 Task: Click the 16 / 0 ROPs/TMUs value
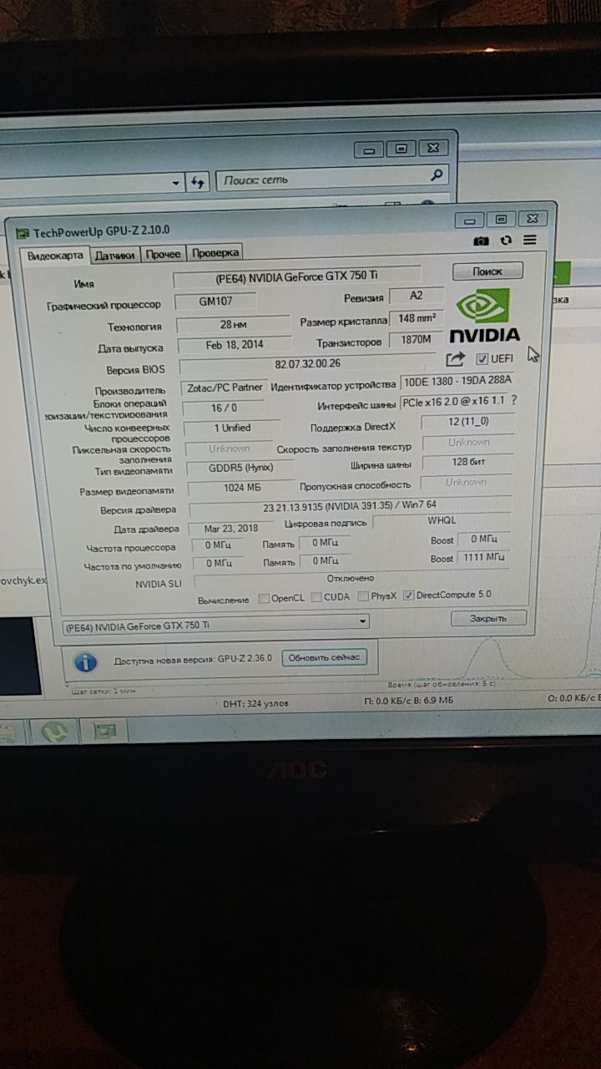coord(223,408)
